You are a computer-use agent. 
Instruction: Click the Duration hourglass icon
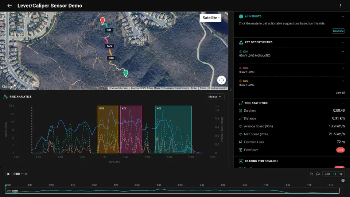point(240,111)
